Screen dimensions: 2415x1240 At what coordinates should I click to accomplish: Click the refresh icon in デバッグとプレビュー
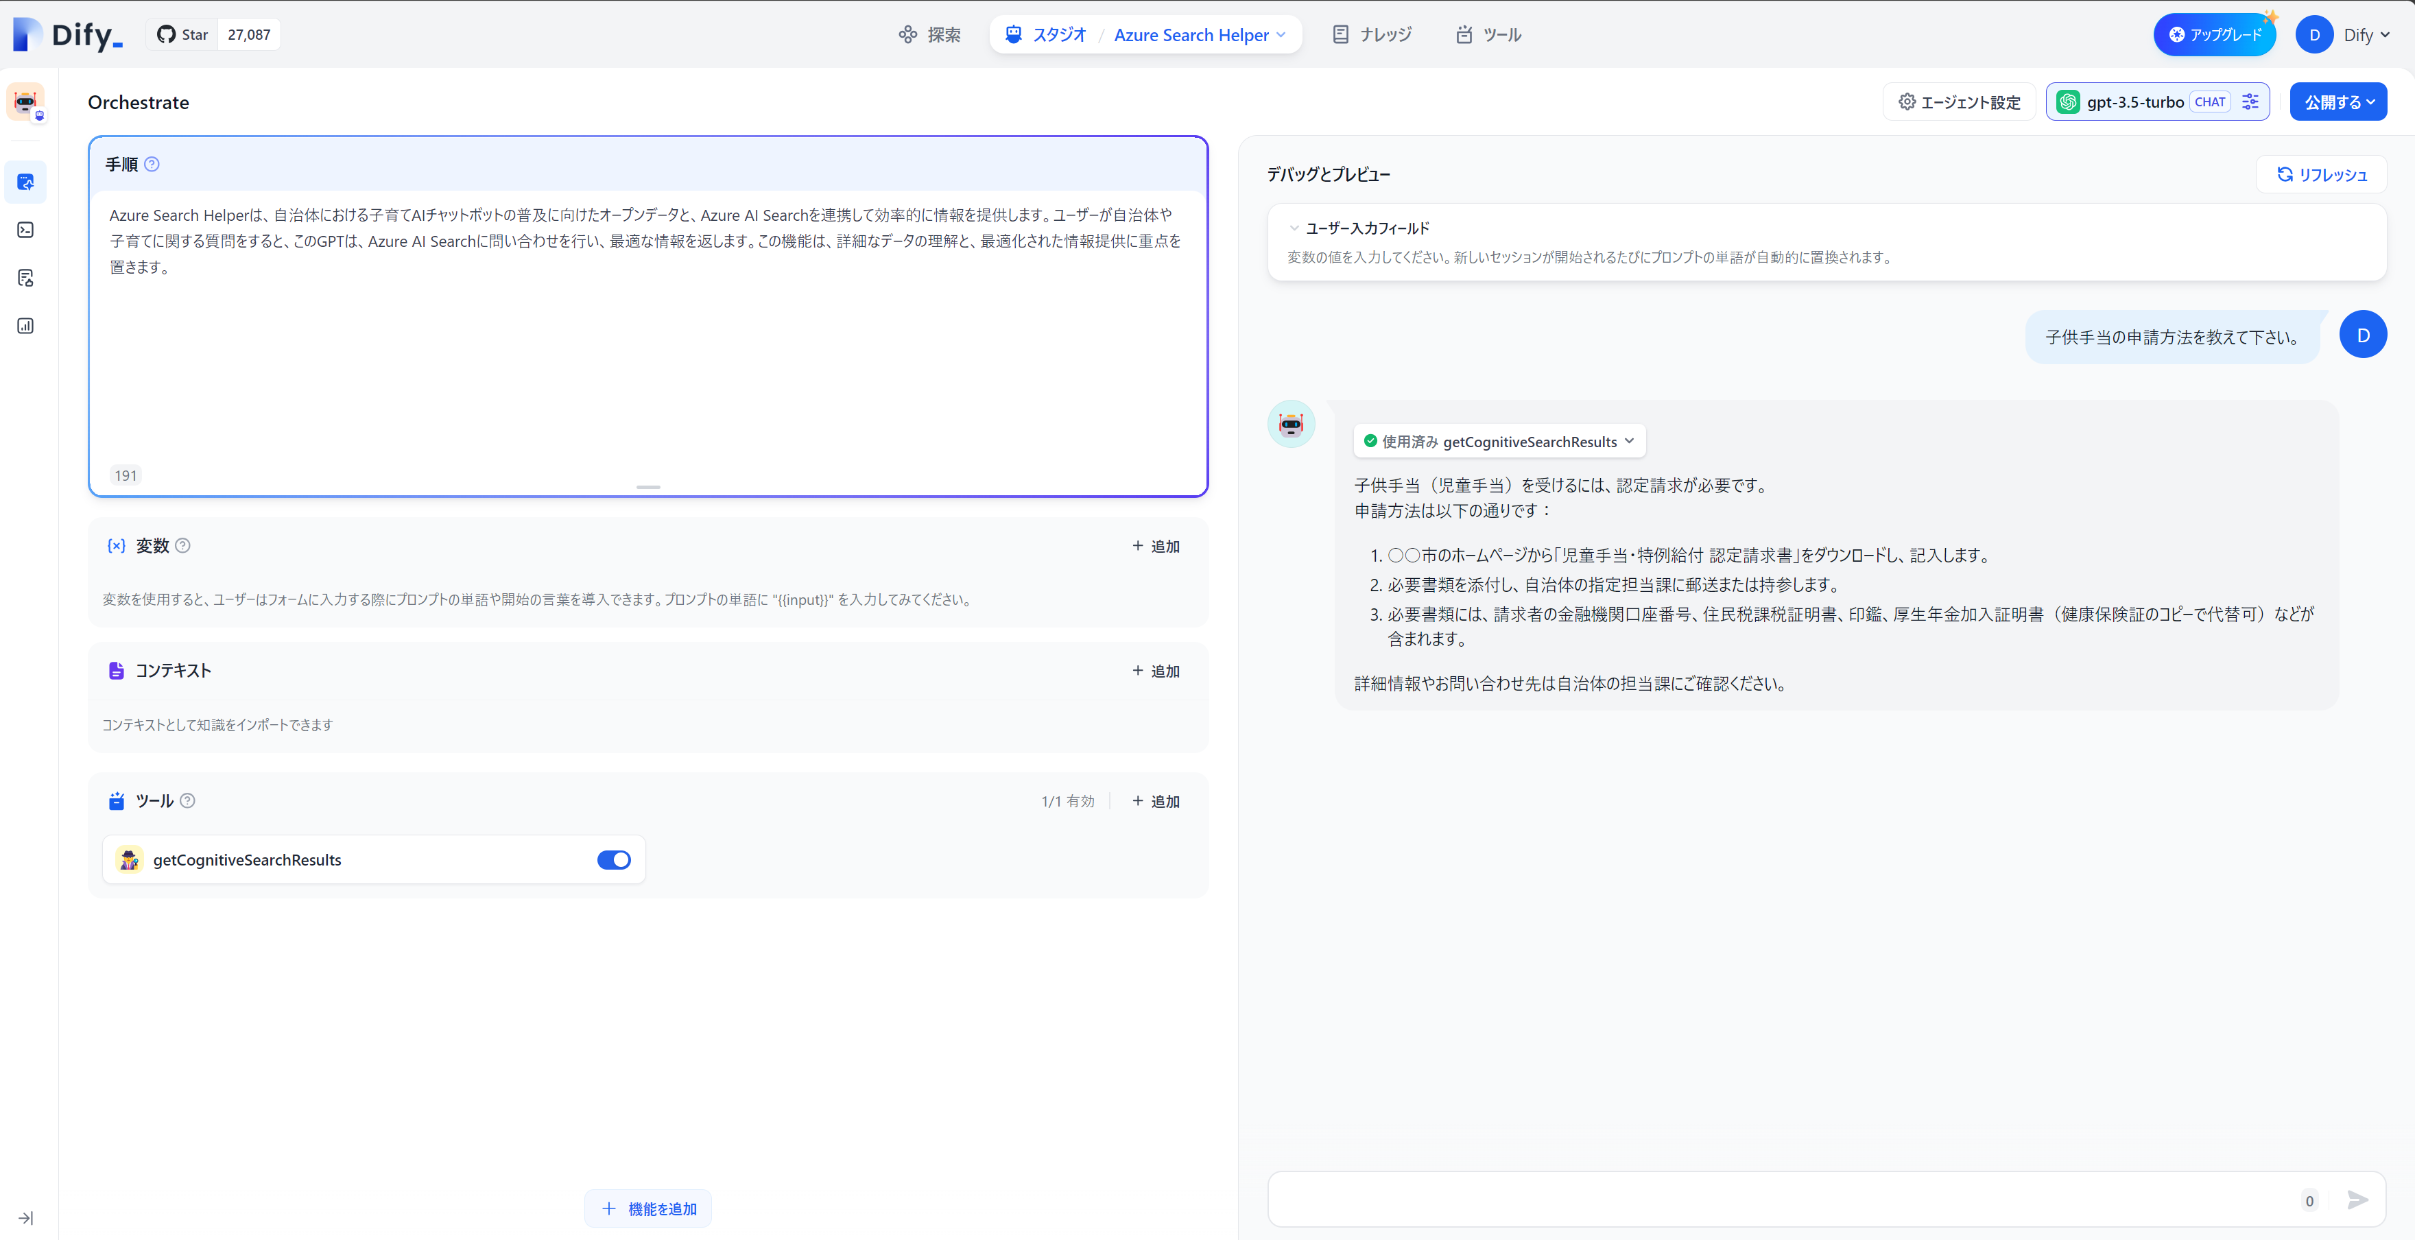pos(2285,174)
